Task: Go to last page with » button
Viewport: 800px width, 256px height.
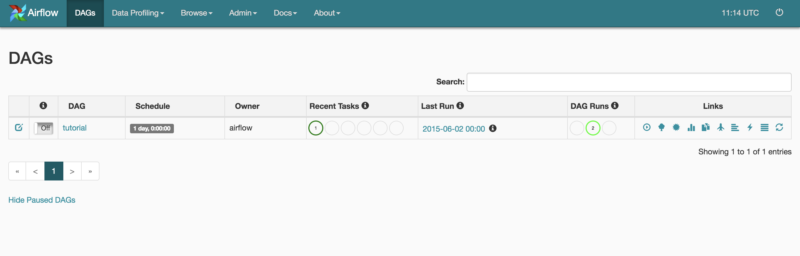Action: [x=90, y=171]
